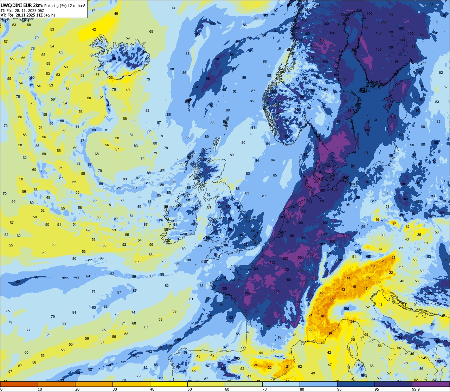The width and height of the screenshot is (450, 392).
Task: Click the humidity value '36' on the map
Action: pos(380,250)
